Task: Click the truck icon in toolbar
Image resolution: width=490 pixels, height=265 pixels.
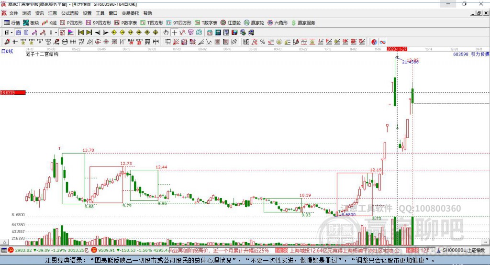Action: coord(251,32)
